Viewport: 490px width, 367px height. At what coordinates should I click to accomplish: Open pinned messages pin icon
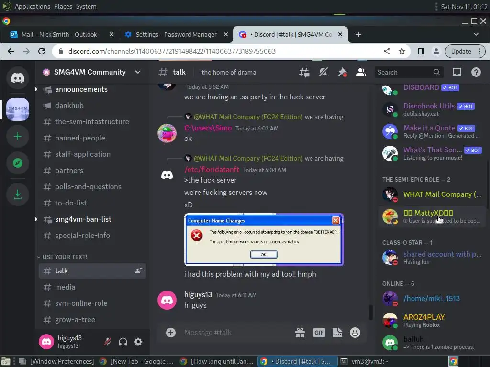coord(342,73)
